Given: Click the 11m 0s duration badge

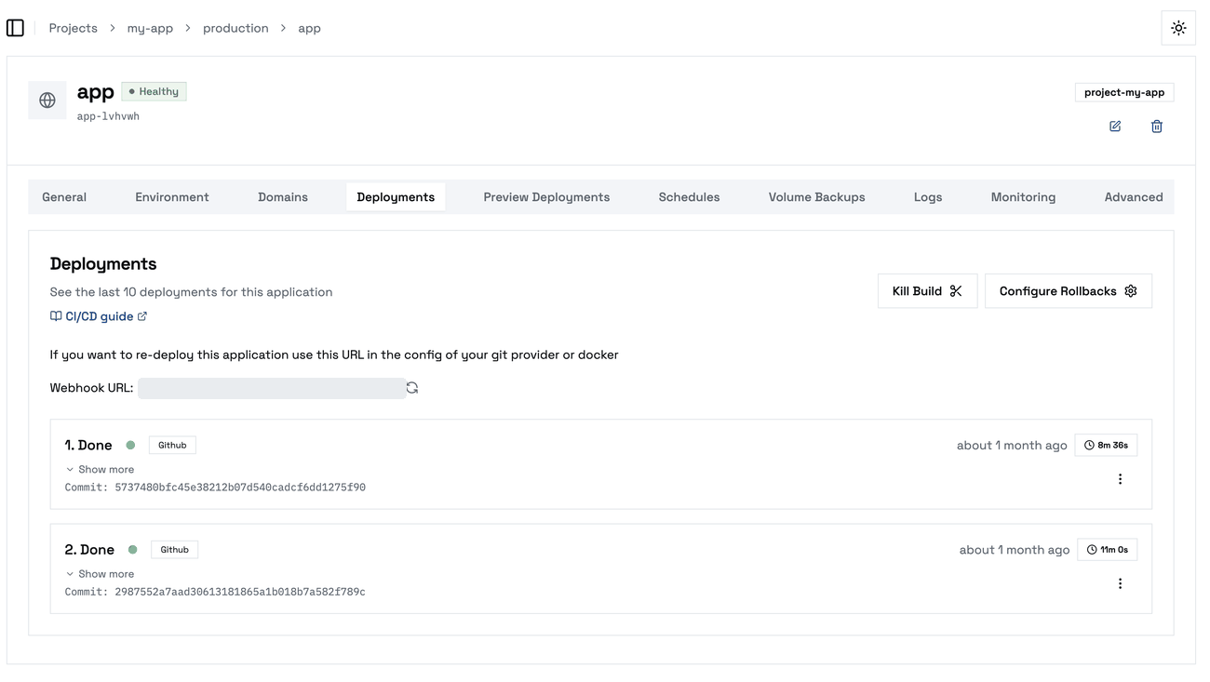Looking at the screenshot, I should point(1108,550).
